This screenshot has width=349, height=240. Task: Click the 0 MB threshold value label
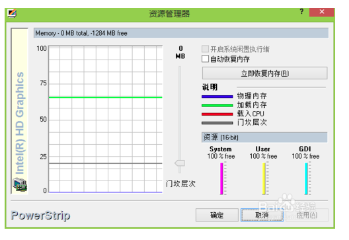tap(180, 52)
